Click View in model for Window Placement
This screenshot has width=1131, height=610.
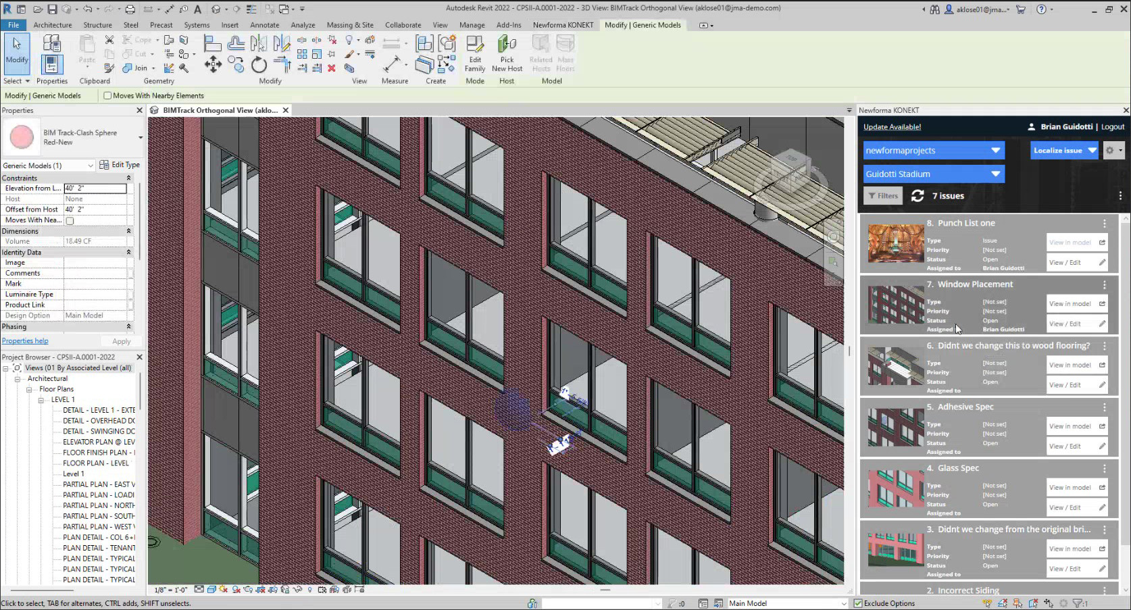coord(1077,304)
